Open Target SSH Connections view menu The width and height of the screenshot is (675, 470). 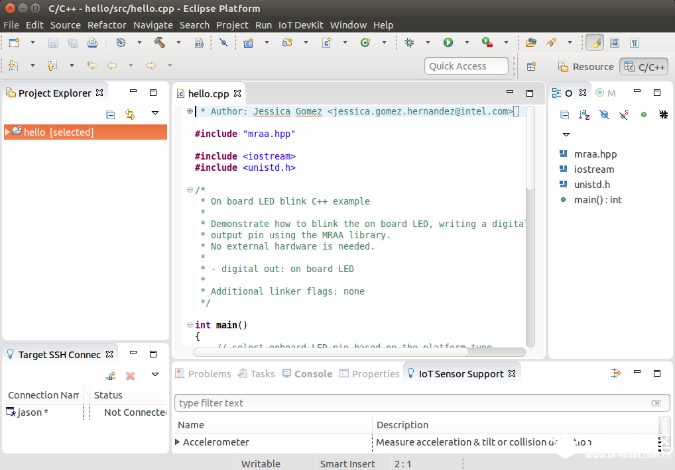155,374
